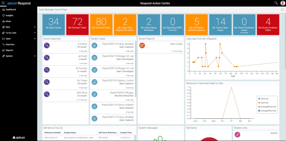Toggle the received series in chart legend
The height and width of the screenshot is (141, 286).
tap(263, 99)
